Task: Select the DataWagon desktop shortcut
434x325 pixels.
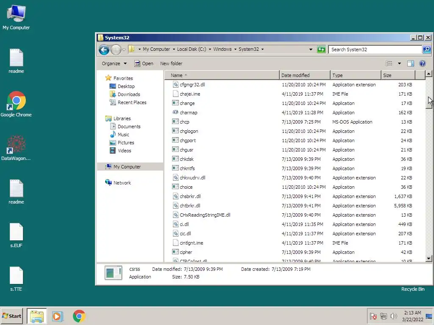Action: [16, 148]
